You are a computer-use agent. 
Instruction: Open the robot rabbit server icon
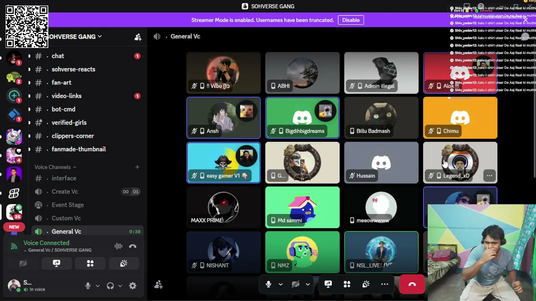14,136
